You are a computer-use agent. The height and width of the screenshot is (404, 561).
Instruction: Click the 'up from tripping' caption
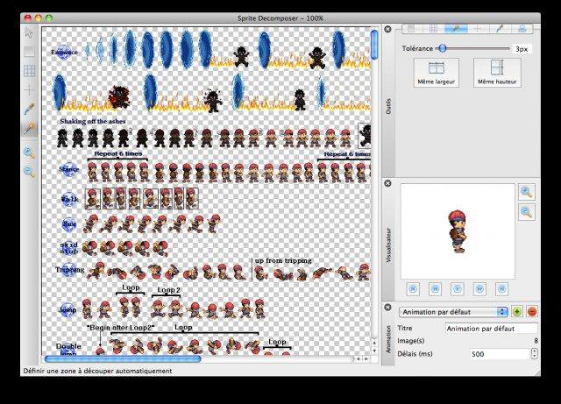283,260
